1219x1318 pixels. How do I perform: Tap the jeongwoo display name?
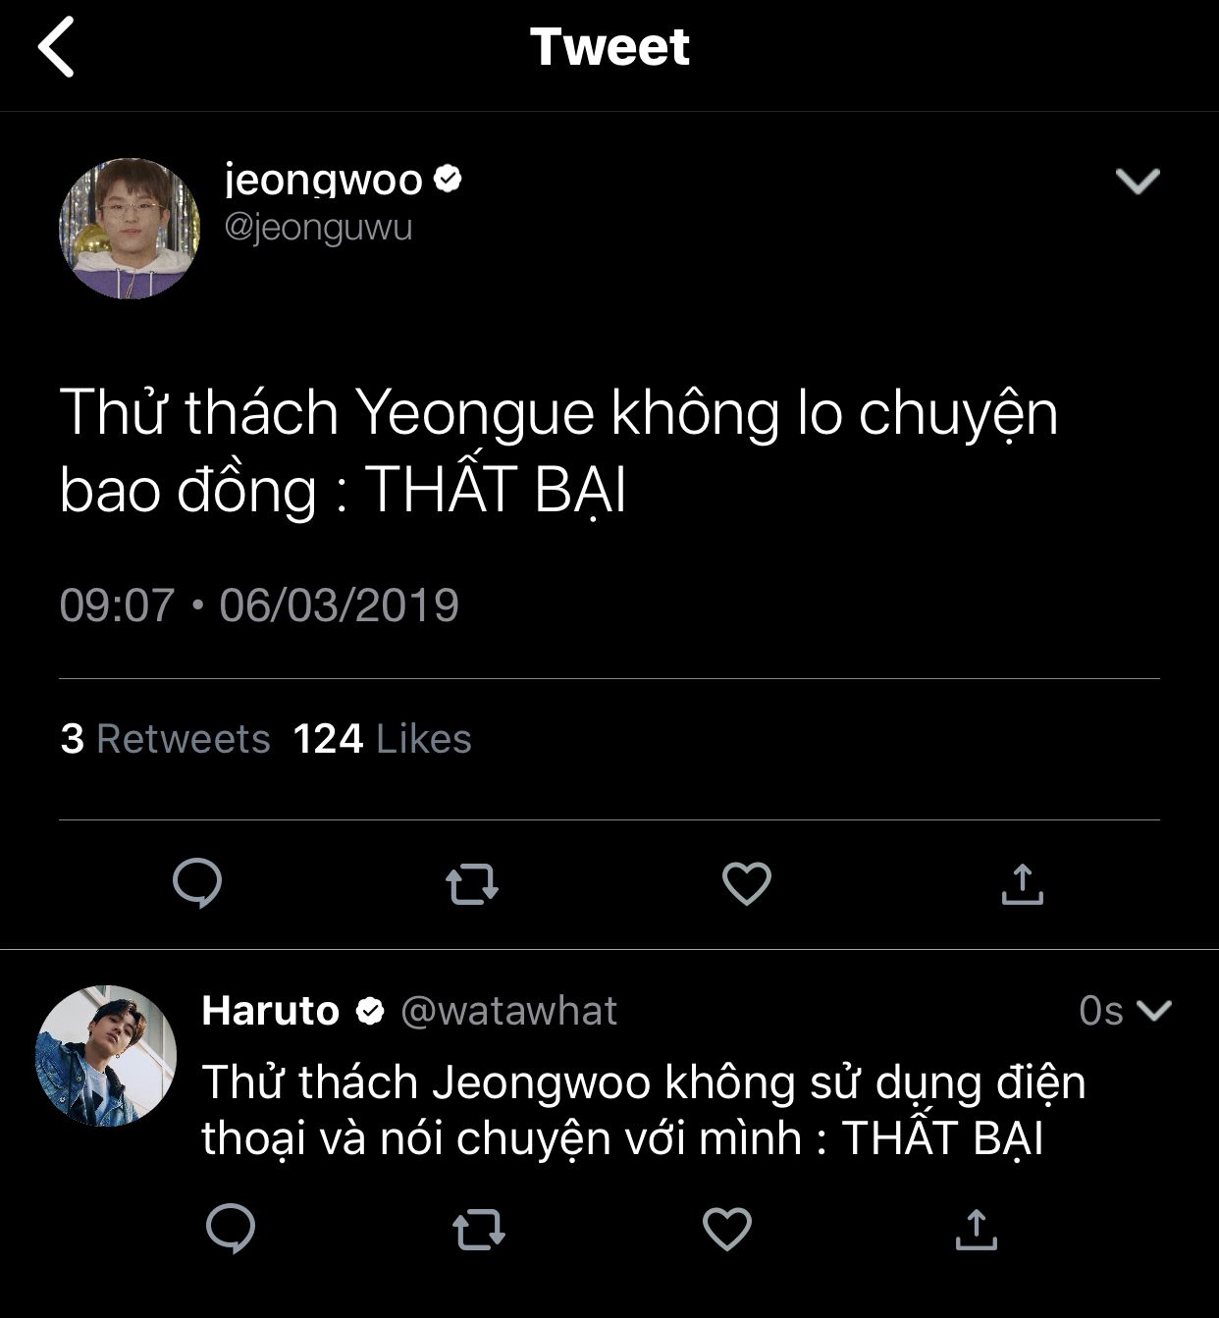click(x=323, y=181)
